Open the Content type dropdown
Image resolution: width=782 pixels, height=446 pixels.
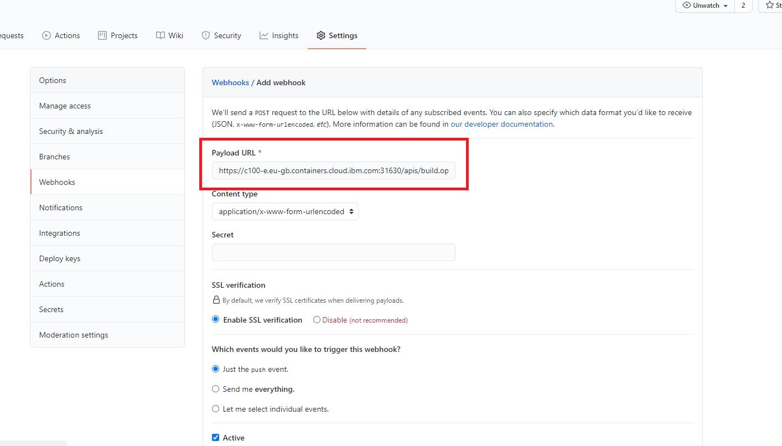284,211
